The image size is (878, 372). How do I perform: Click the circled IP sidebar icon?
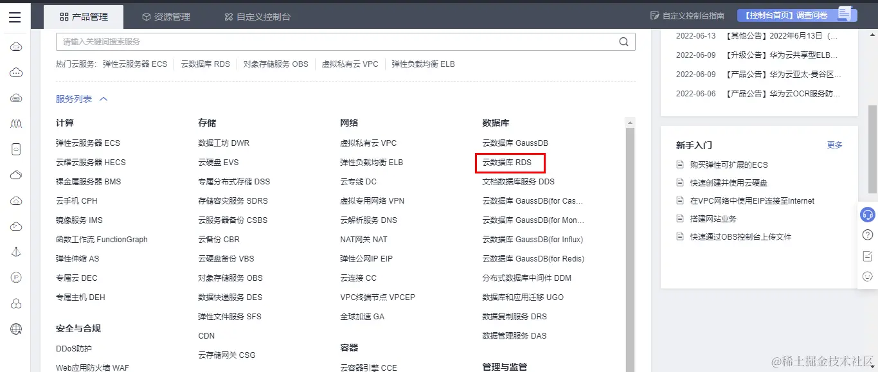tap(17, 278)
